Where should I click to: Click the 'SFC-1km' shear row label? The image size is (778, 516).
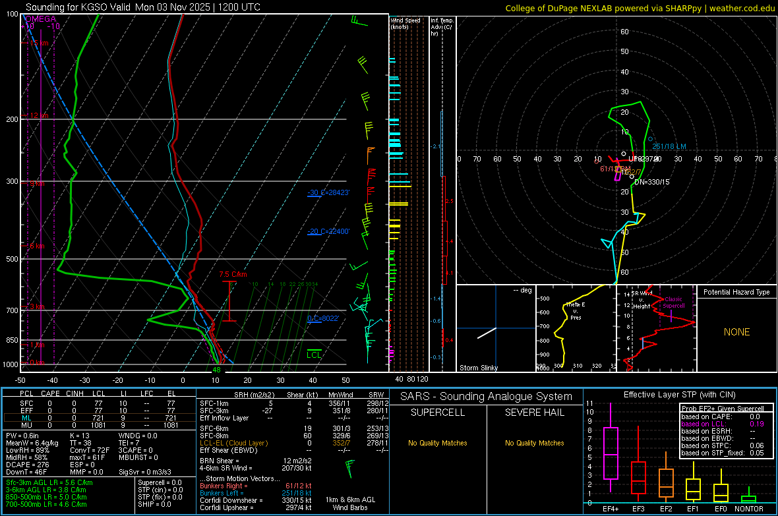[214, 403]
